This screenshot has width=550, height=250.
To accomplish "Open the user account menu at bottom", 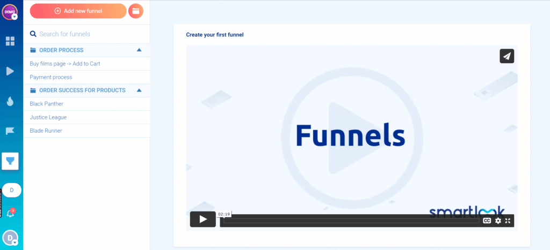I will 10,237.
